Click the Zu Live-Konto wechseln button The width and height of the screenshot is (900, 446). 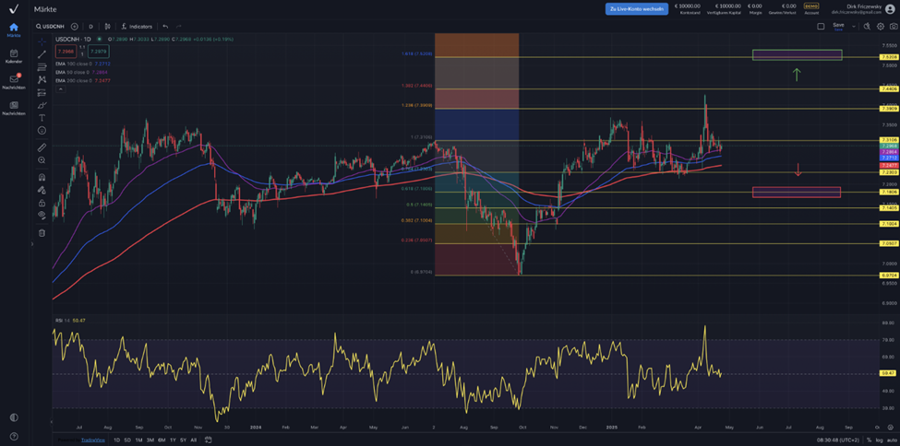(x=637, y=8)
